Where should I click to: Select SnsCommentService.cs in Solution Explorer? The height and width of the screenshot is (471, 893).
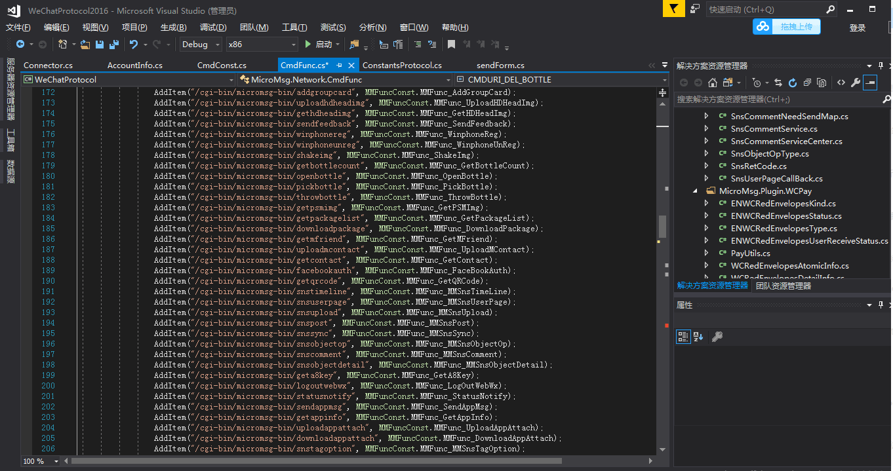pyautogui.click(x=774, y=129)
